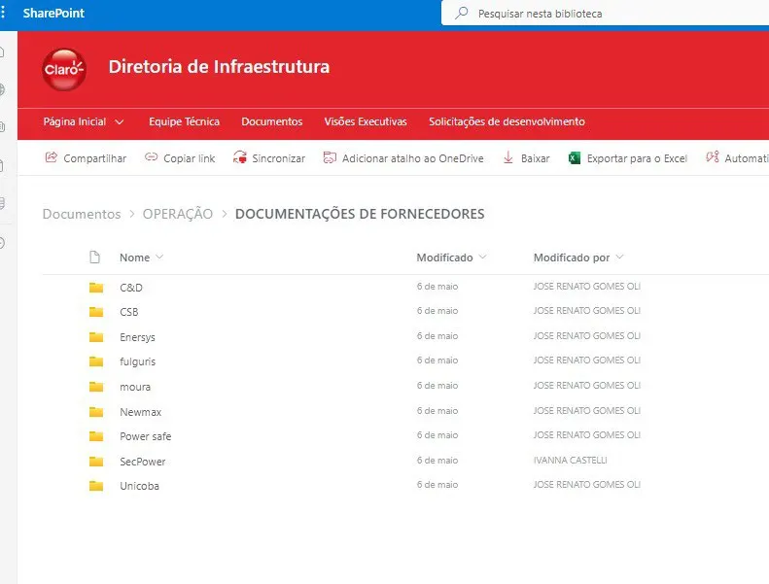Click the C&D folder icon
Image resolution: width=769 pixels, height=584 pixels.
96,288
